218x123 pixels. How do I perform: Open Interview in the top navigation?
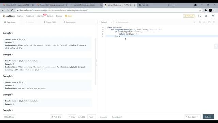(40, 16)
